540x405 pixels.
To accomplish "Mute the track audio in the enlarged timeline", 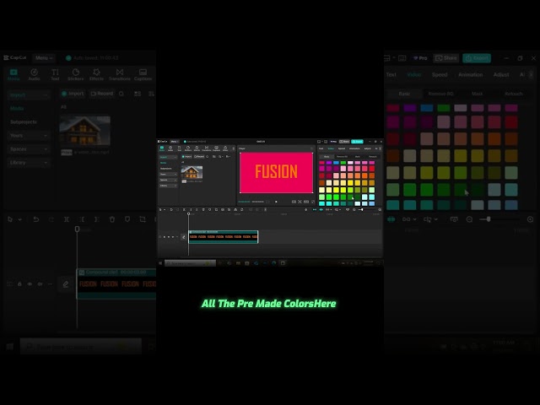I will pos(40,284).
